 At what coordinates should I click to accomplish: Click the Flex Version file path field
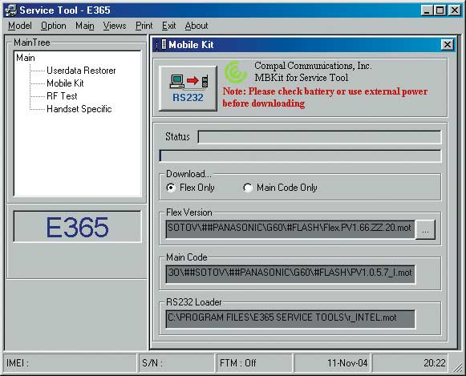pyautogui.click(x=290, y=229)
